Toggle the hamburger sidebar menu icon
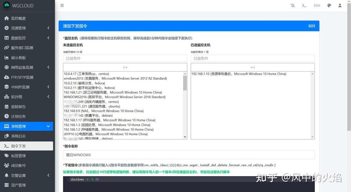Viewport: 351px width, 192px height. click(x=62, y=5)
